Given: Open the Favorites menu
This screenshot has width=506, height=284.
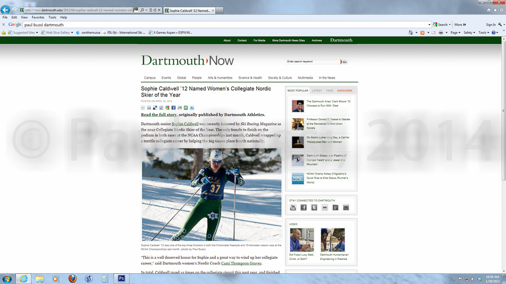Looking at the screenshot, I should tap(38, 17).
